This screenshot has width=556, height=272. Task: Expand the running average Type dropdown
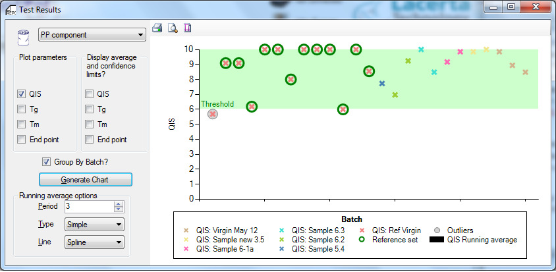pos(94,225)
